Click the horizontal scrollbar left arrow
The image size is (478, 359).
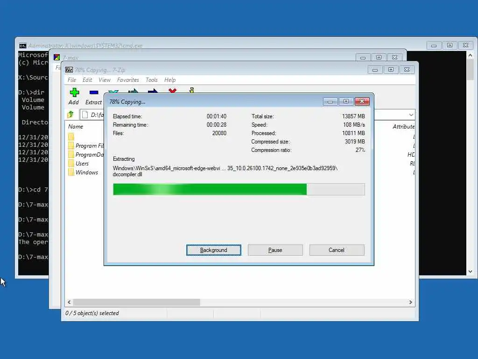pos(69,302)
